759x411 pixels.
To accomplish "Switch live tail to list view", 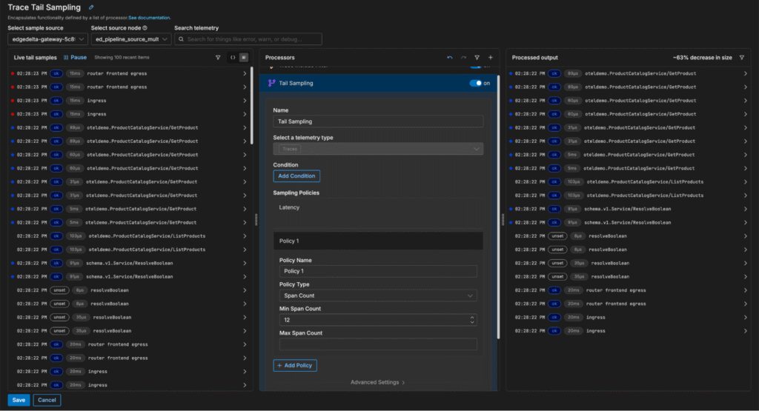I will pos(244,57).
